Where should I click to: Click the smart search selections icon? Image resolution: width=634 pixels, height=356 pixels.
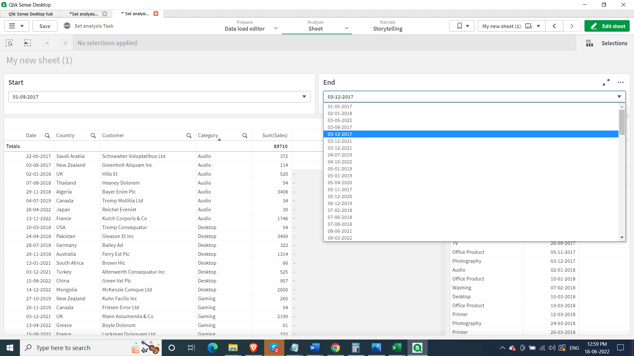(9, 43)
